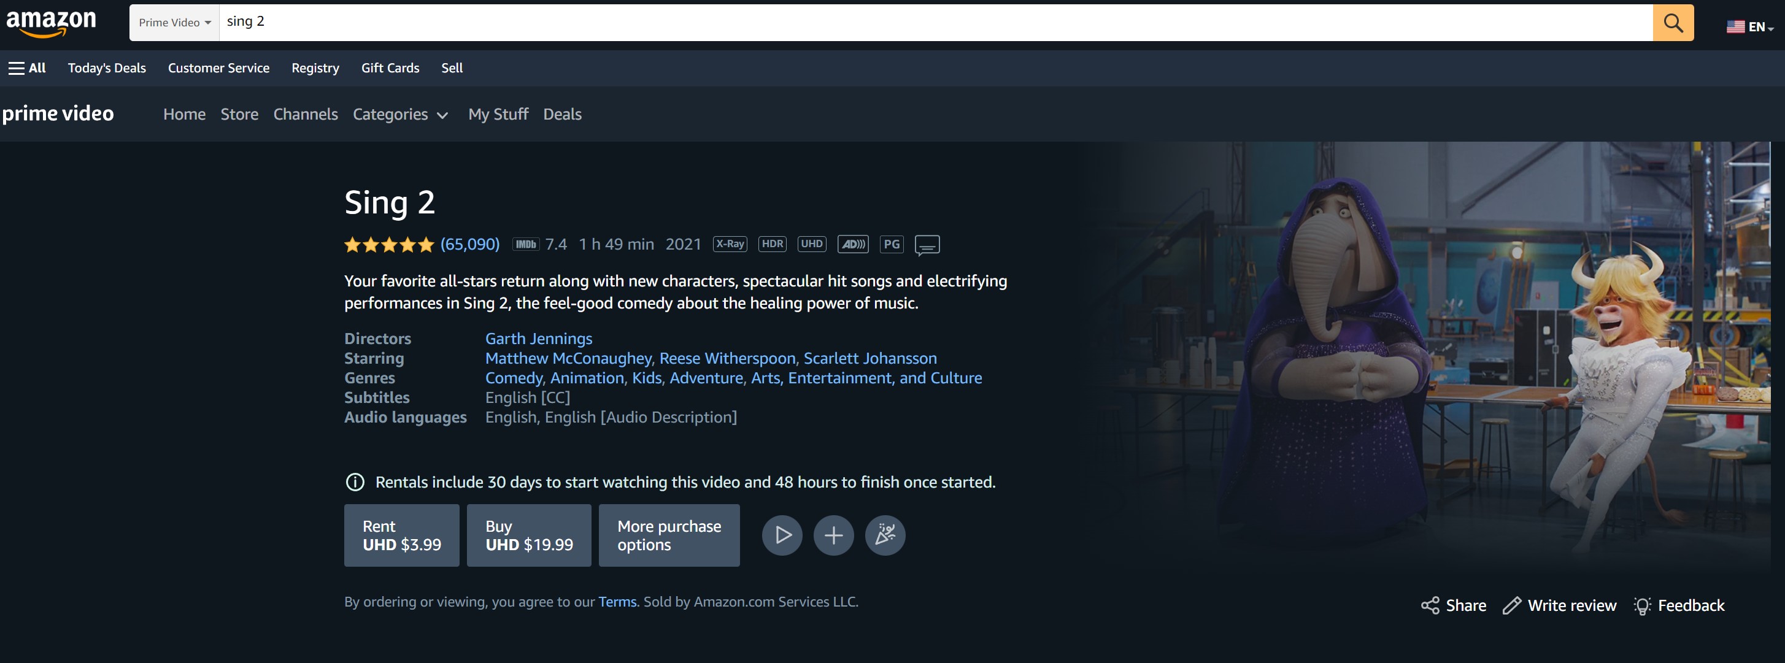Open director Garth Jennings link

[538, 339]
